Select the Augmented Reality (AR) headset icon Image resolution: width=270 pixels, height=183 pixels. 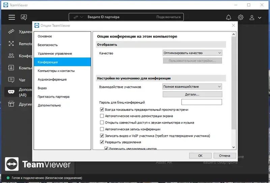tap(11, 92)
